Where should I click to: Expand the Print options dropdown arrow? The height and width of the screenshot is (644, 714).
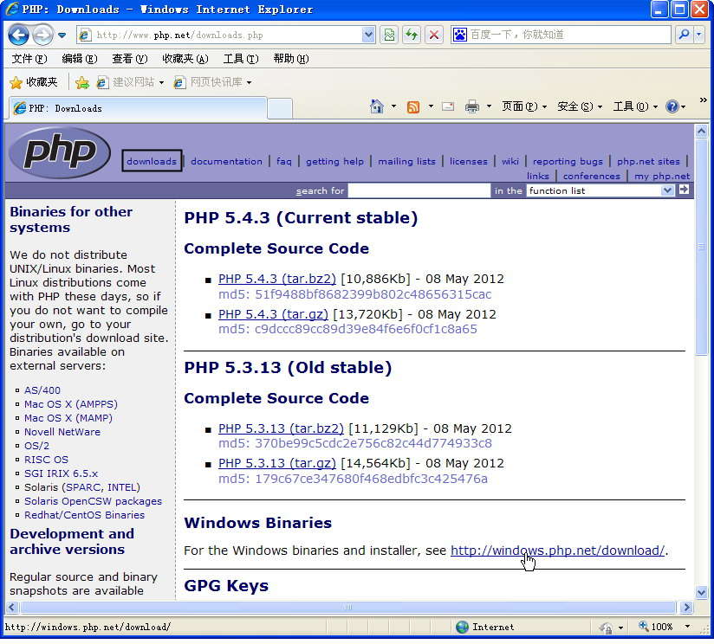coord(489,106)
